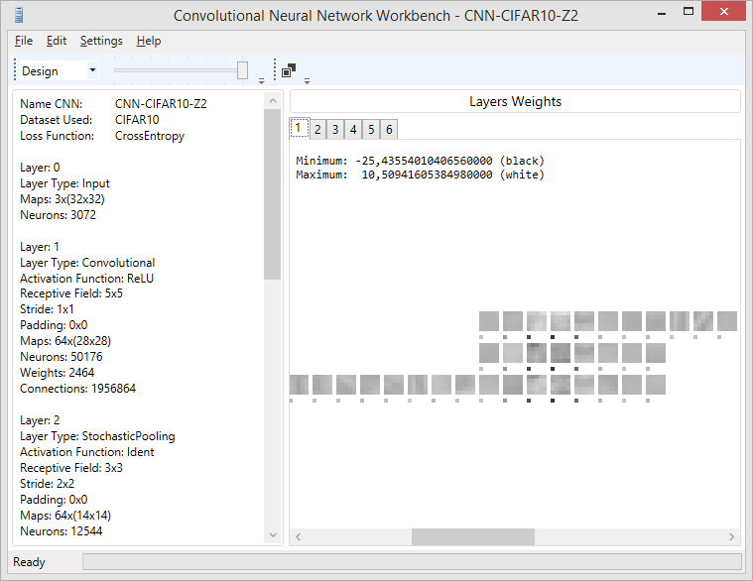The height and width of the screenshot is (581, 753).
Task: Click the CIFAR10 dataset value
Action: (x=137, y=120)
